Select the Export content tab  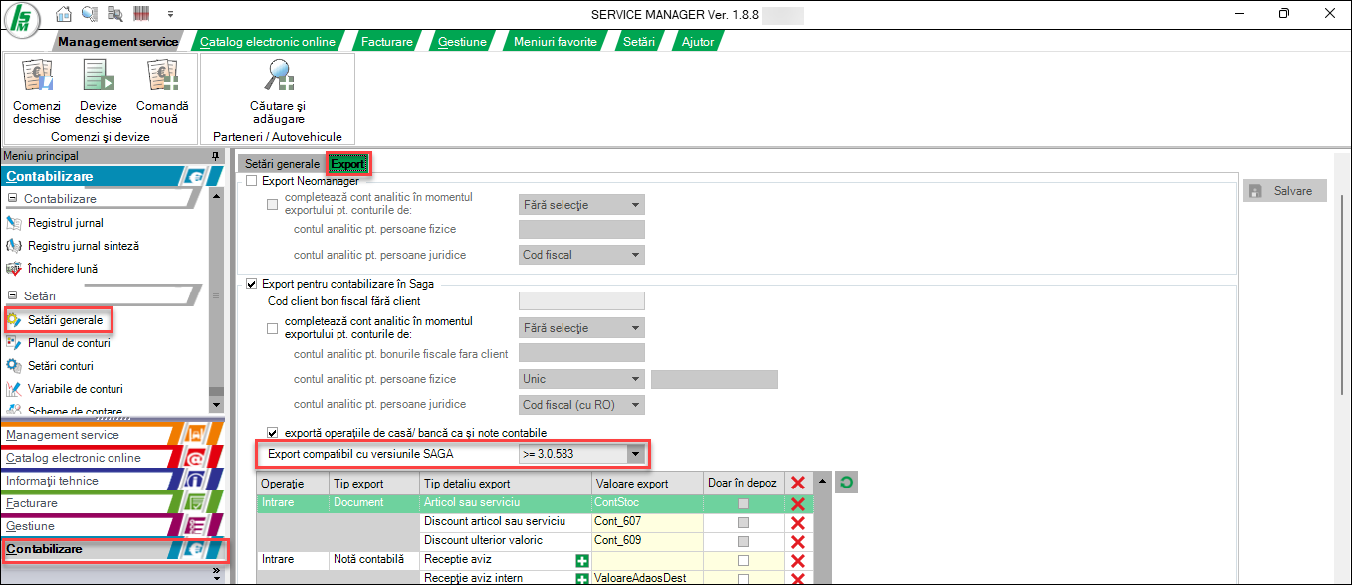(348, 164)
